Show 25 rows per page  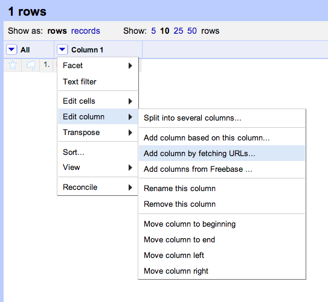[x=178, y=31]
